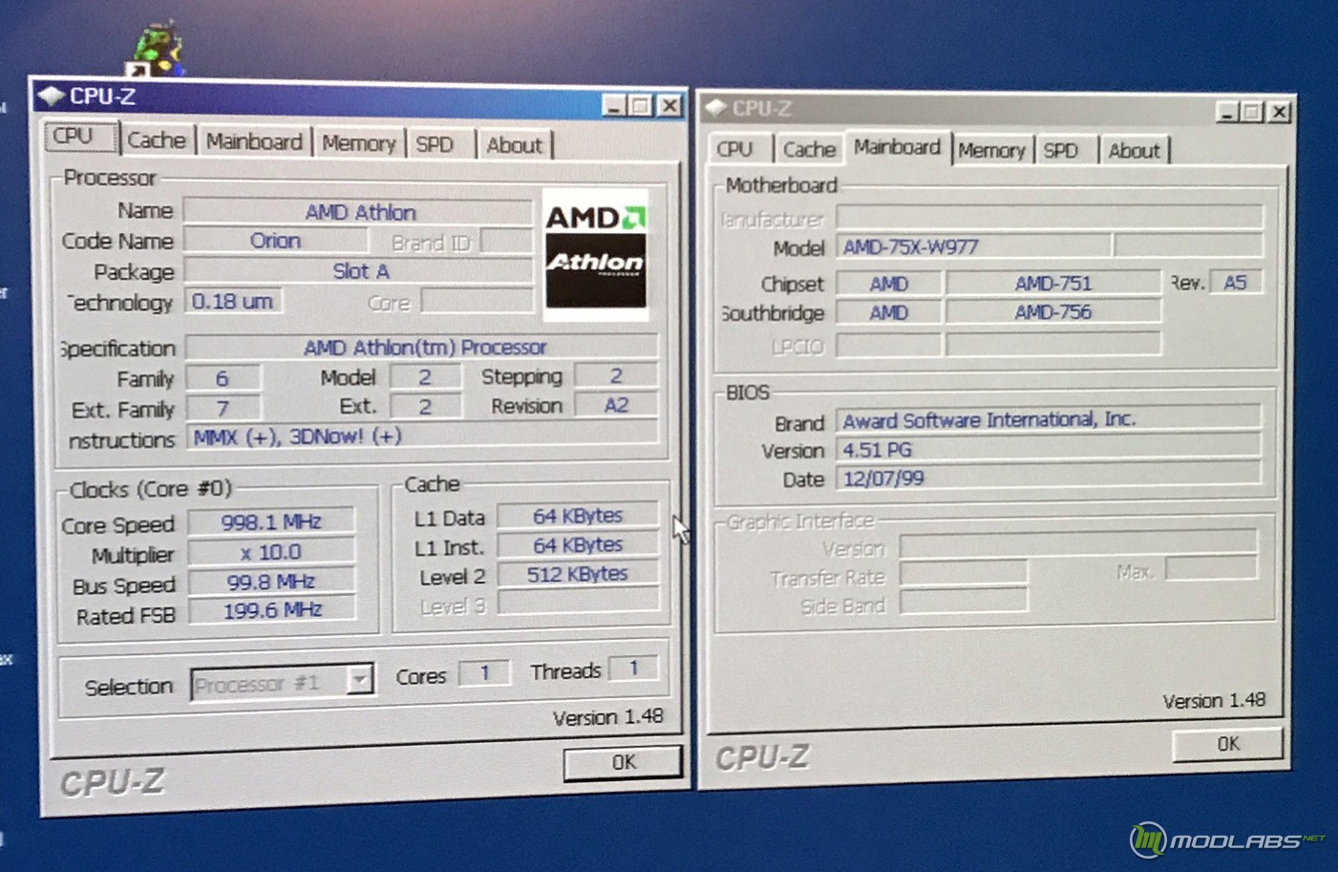Click the Level 2 value 512 KBytes
The image size is (1338, 872).
(578, 573)
